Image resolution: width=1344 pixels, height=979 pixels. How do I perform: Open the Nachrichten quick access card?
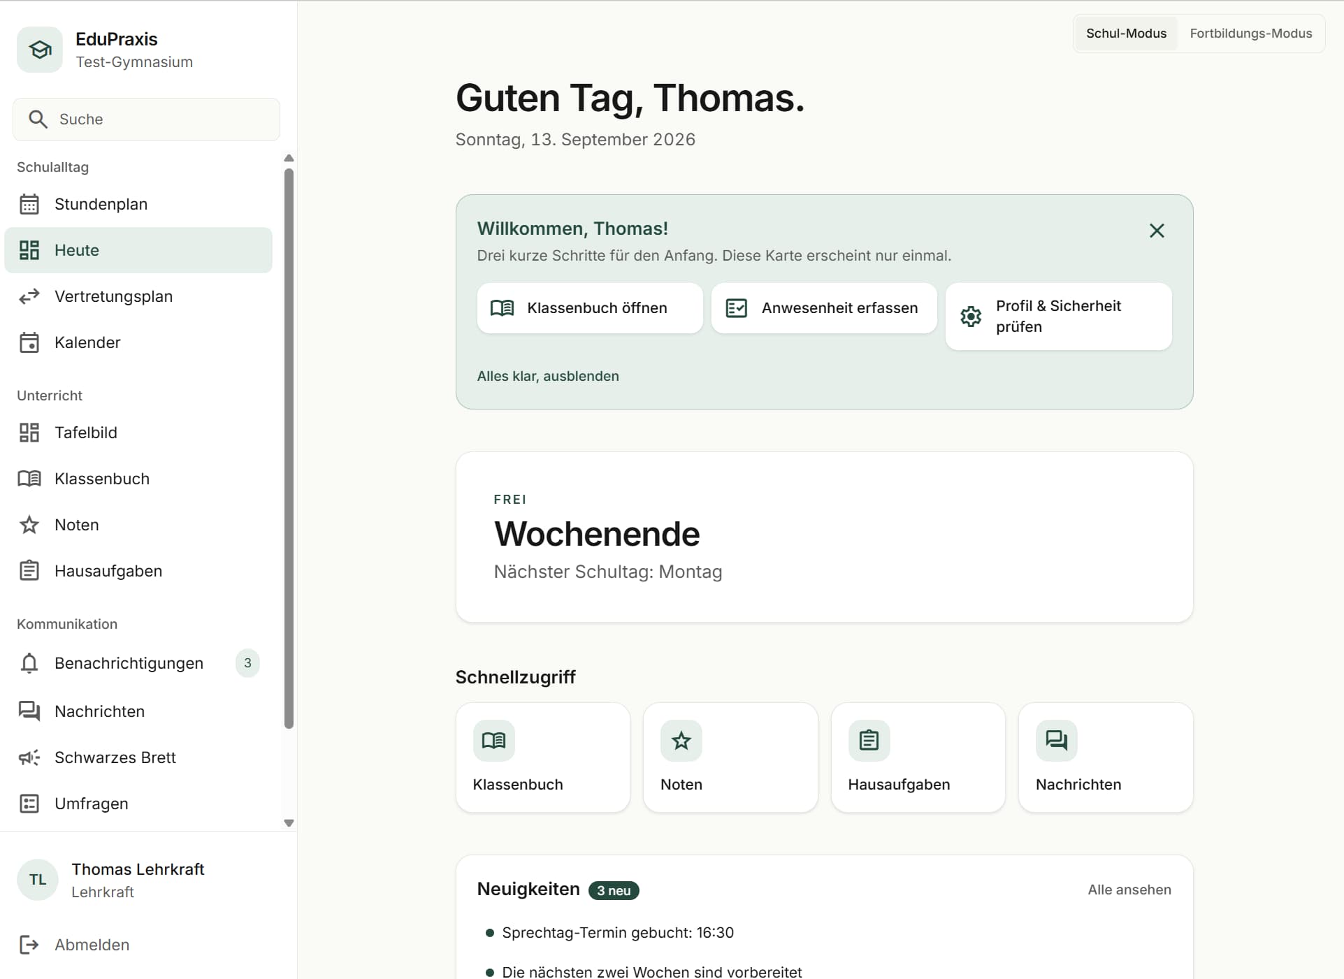click(1106, 757)
